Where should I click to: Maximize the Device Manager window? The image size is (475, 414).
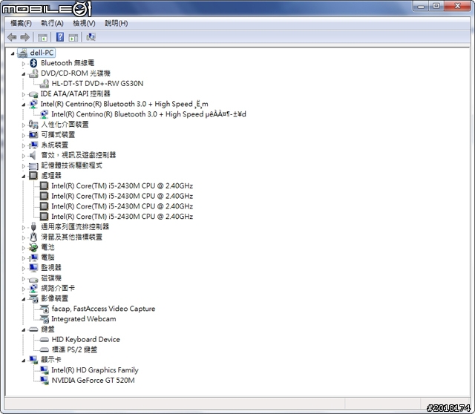(x=436, y=6)
